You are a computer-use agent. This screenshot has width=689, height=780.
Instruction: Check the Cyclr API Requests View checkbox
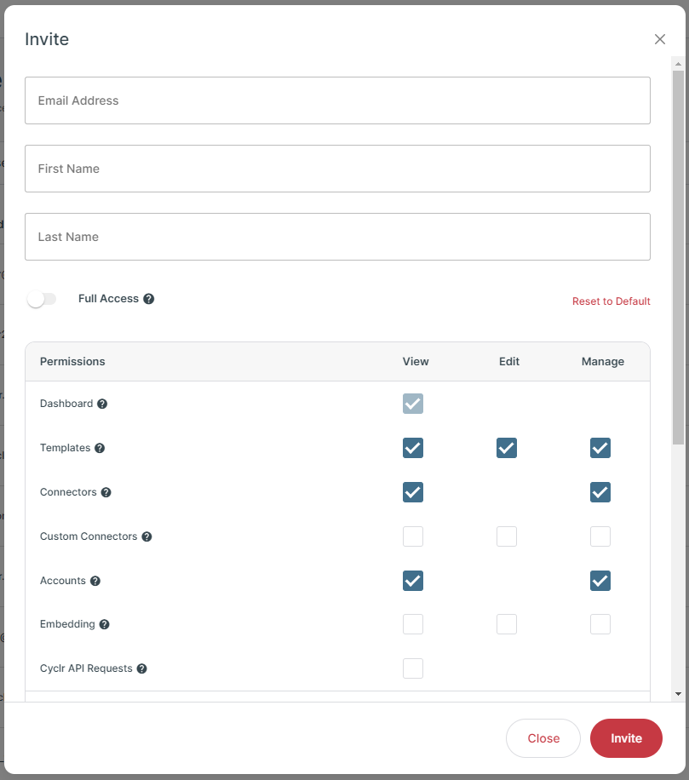413,668
